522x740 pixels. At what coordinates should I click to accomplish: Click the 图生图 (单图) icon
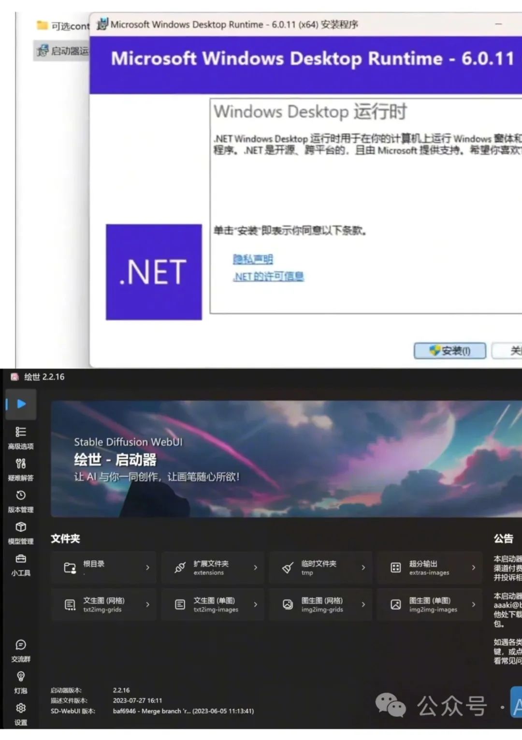pyautogui.click(x=395, y=604)
